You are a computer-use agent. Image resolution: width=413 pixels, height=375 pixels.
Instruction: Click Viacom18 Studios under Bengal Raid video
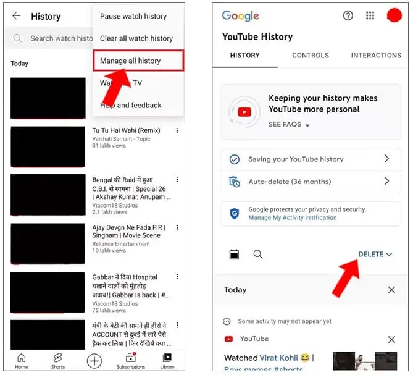[x=115, y=205]
